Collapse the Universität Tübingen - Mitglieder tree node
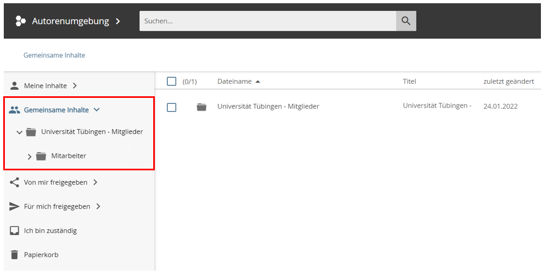The height and width of the screenshot is (272, 542). (x=19, y=132)
